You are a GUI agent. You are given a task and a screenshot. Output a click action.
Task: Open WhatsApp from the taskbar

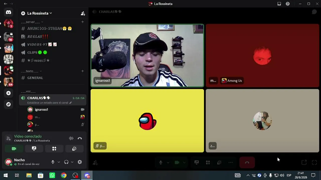click(52, 175)
